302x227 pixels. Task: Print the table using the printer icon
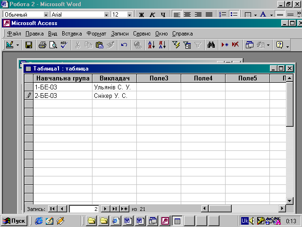(x=42, y=45)
